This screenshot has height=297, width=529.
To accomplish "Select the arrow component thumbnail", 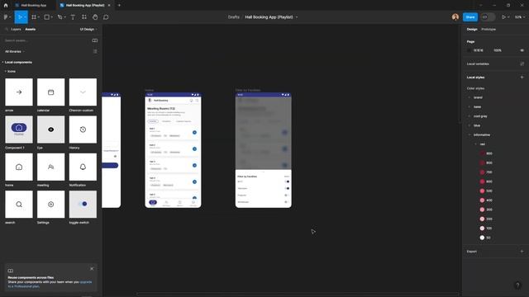I will click(x=19, y=92).
